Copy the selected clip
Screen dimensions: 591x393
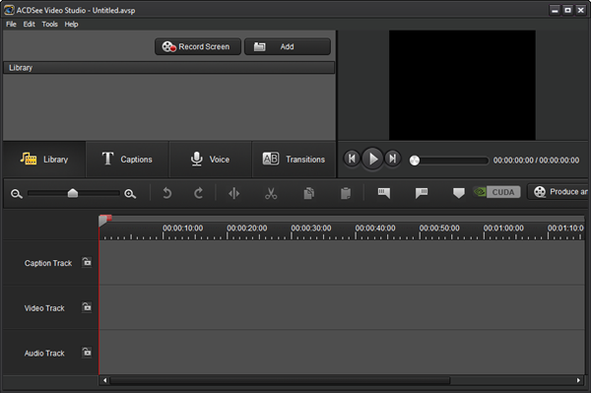[308, 193]
